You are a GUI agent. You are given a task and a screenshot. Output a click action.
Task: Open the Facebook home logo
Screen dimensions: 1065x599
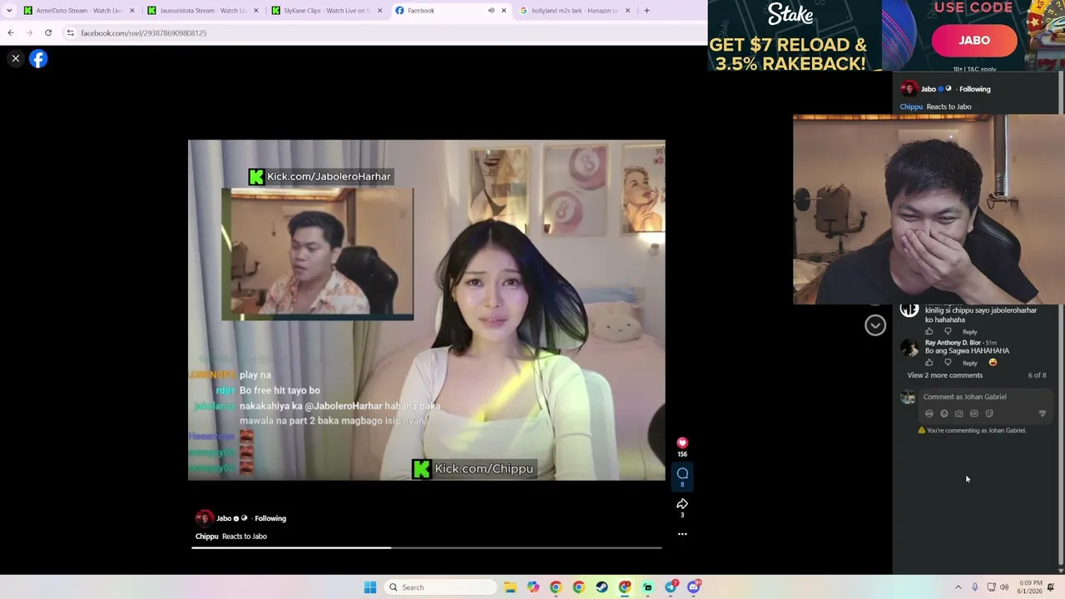38,58
